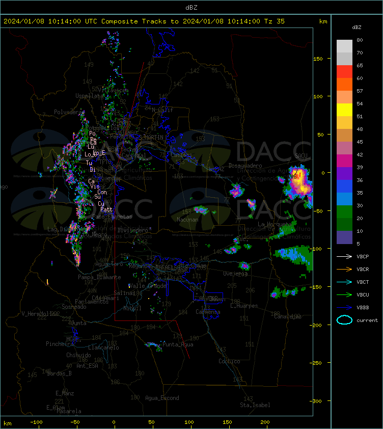The height and width of the screenshot is (429, 383).
Task: Click the 'Tz 35' threshold text
Action: tap(275, 21)
